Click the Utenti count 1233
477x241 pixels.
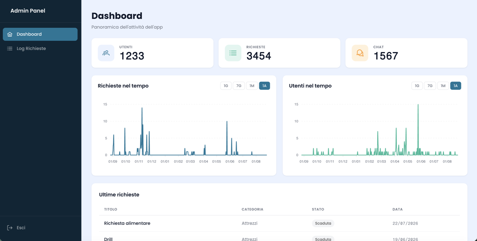click(x=132, y=56)
